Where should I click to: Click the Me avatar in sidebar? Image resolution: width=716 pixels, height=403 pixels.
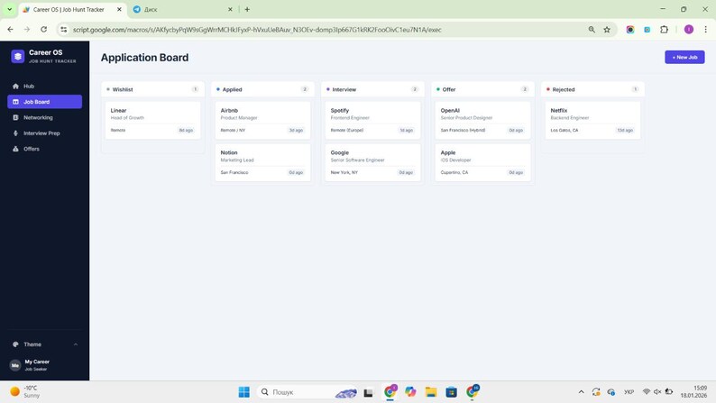coord(15,365)
